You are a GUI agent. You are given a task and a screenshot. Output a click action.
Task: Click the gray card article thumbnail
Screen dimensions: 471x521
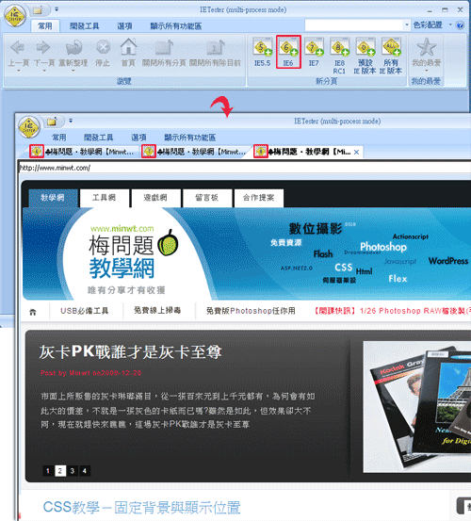(417, 406)
